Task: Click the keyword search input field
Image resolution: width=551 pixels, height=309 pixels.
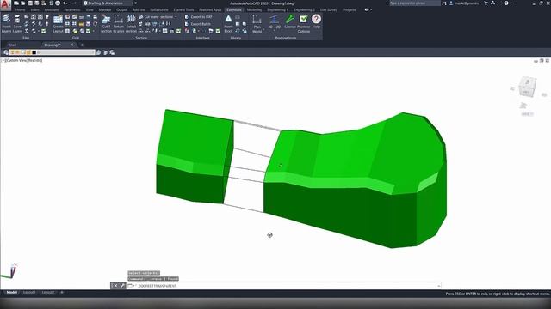Action: point(415,3)
